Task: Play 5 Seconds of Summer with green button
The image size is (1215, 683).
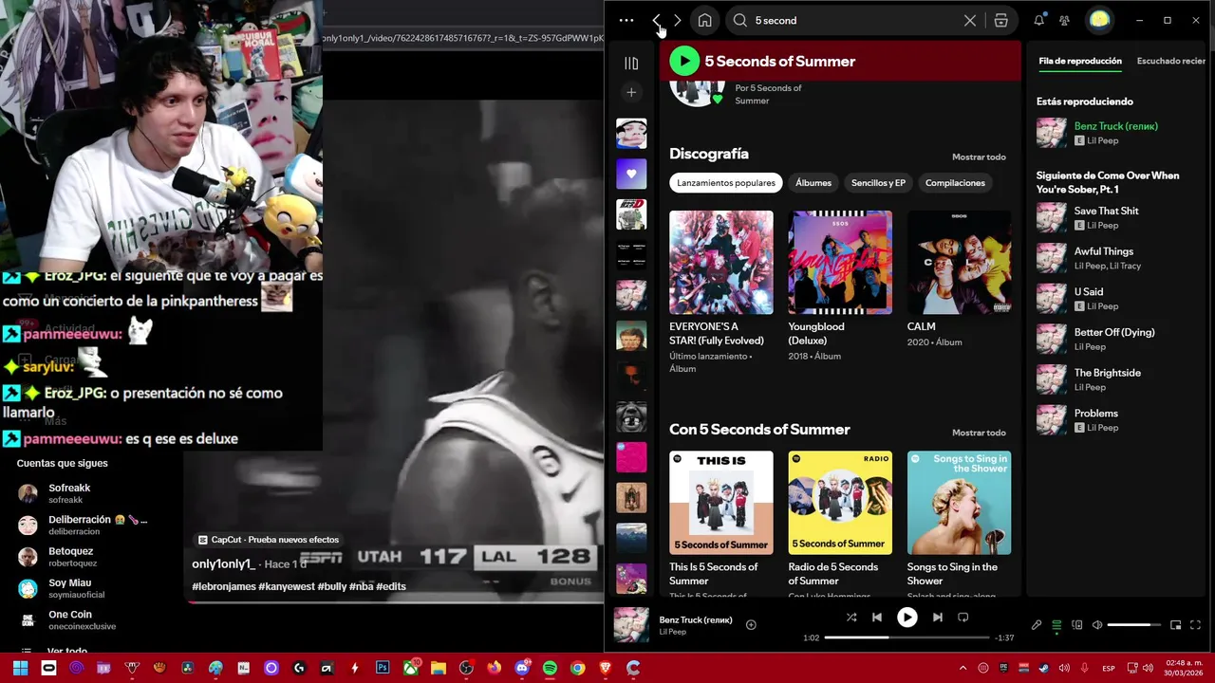Action: tap(683, 61)
